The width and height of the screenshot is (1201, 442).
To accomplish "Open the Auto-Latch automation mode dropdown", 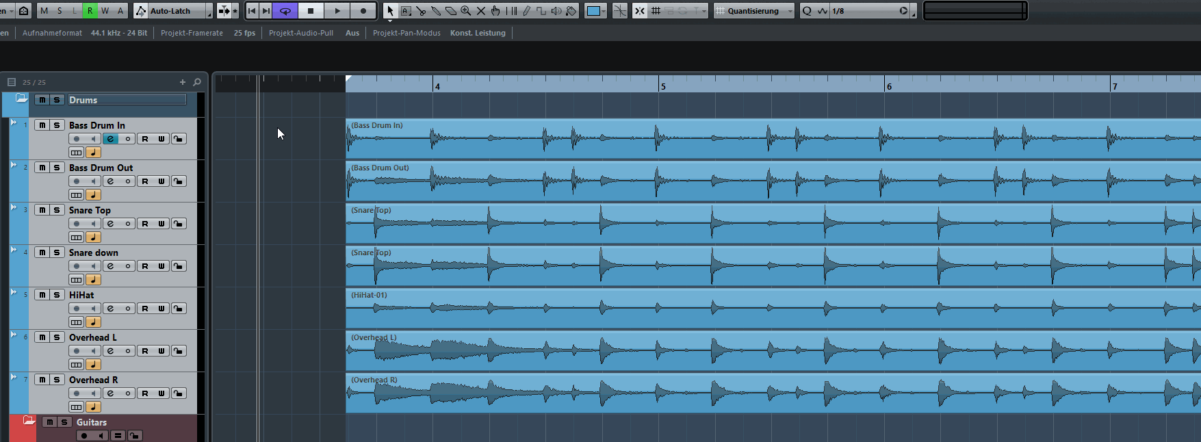I will pyautogui.click(x=209, y=12).
